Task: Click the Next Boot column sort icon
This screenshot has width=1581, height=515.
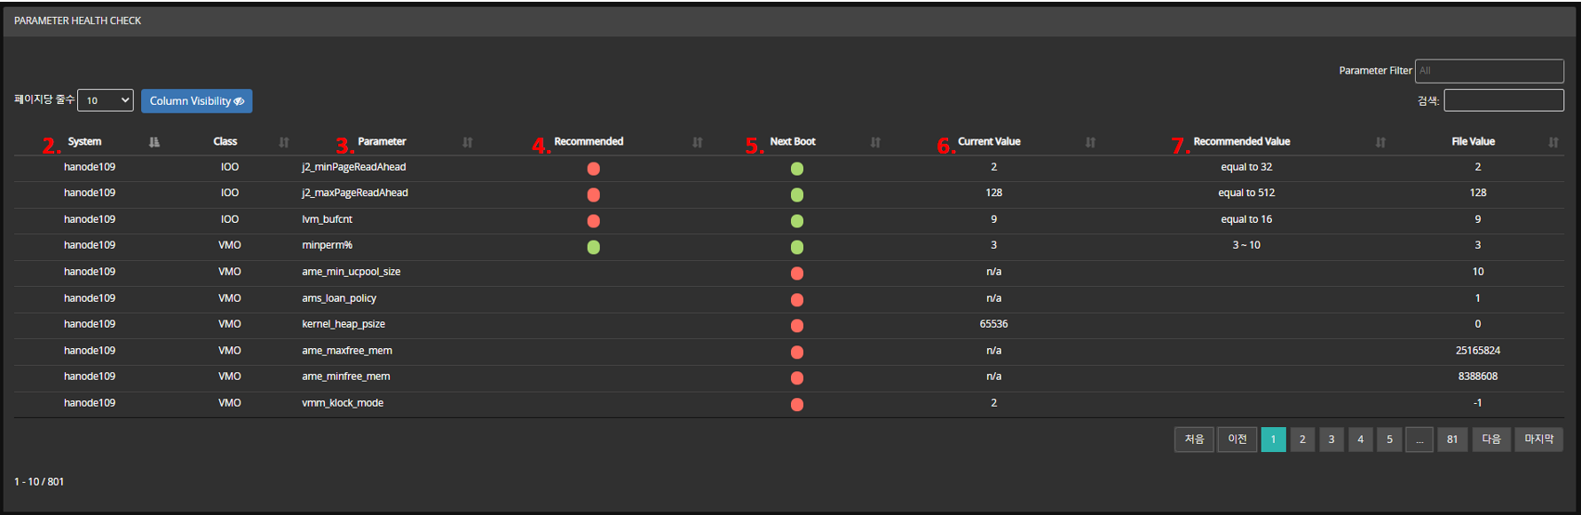Action: pyautogui.click(x=875, y=142)
